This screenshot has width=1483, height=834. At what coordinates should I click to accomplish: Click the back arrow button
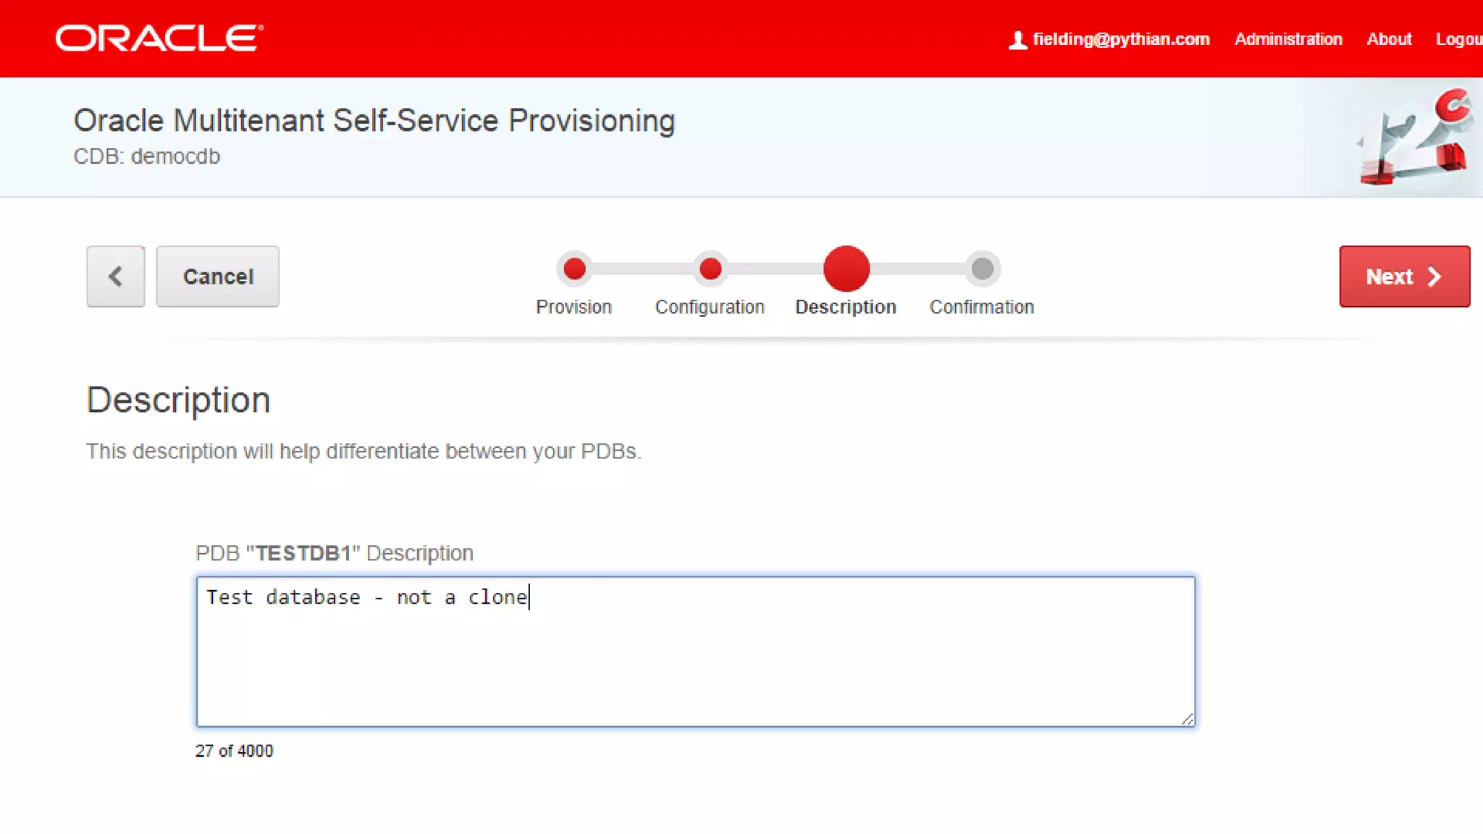tap(116, 277)
